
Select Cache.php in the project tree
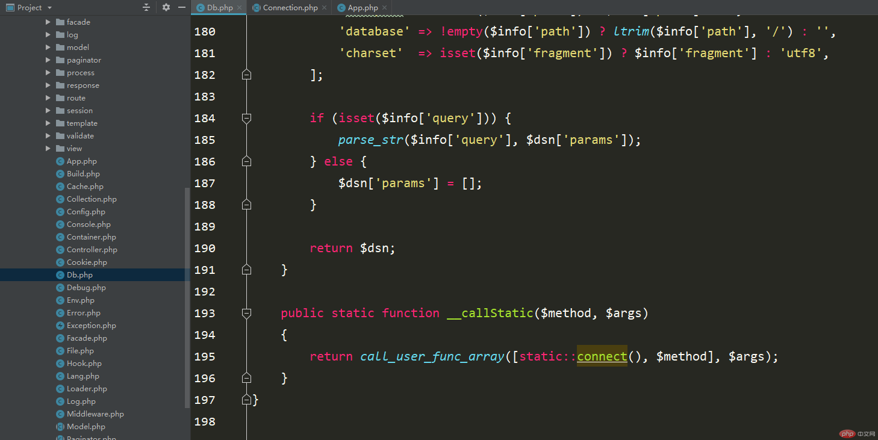pyautogui.click(x=85, y=187)
